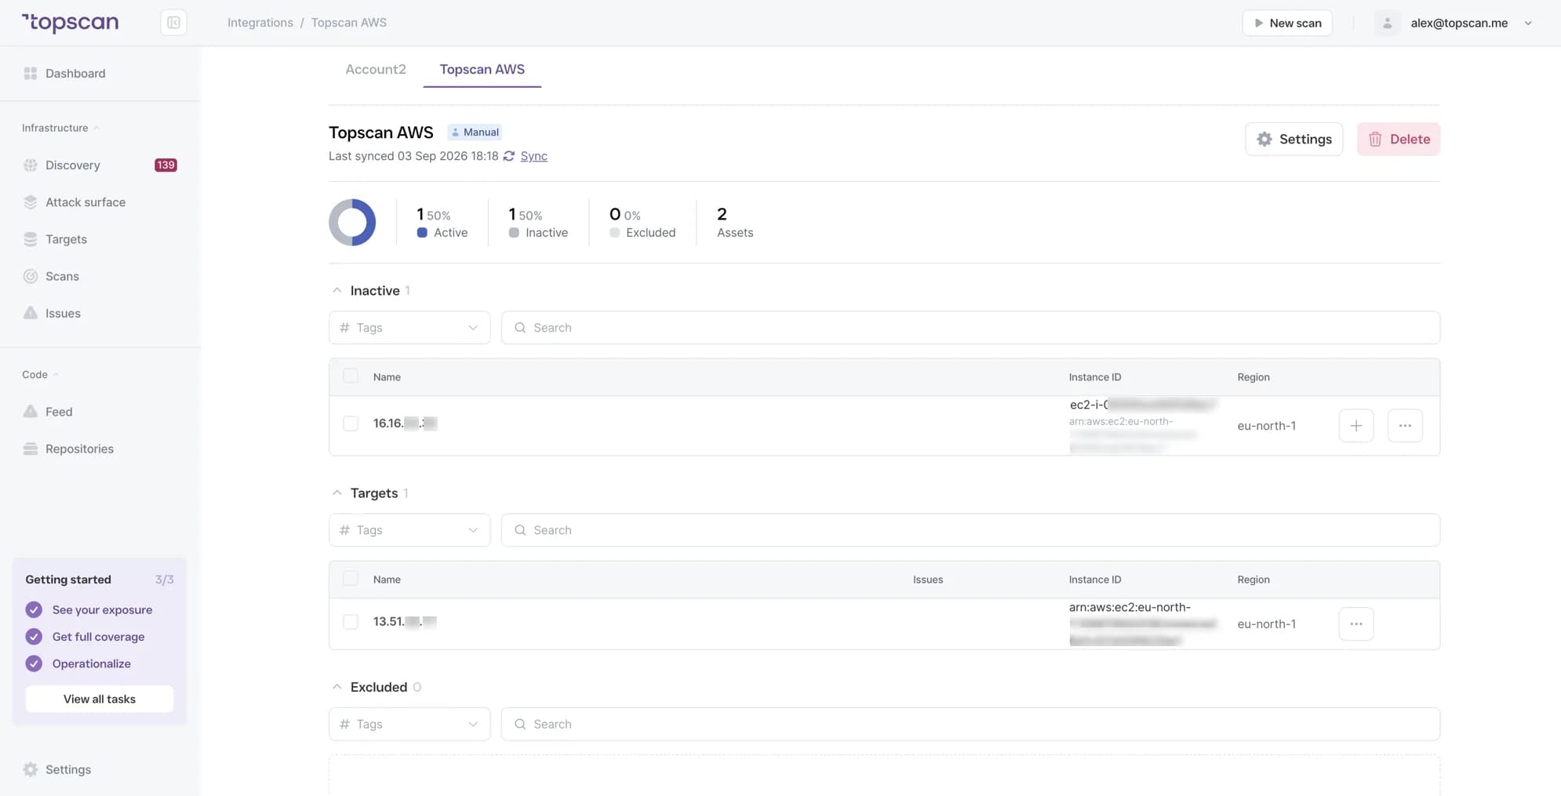Click the Feed icon under Code
Viewport: 1561px width, 796px height.
pyautogui.click(x=31, y=412)
